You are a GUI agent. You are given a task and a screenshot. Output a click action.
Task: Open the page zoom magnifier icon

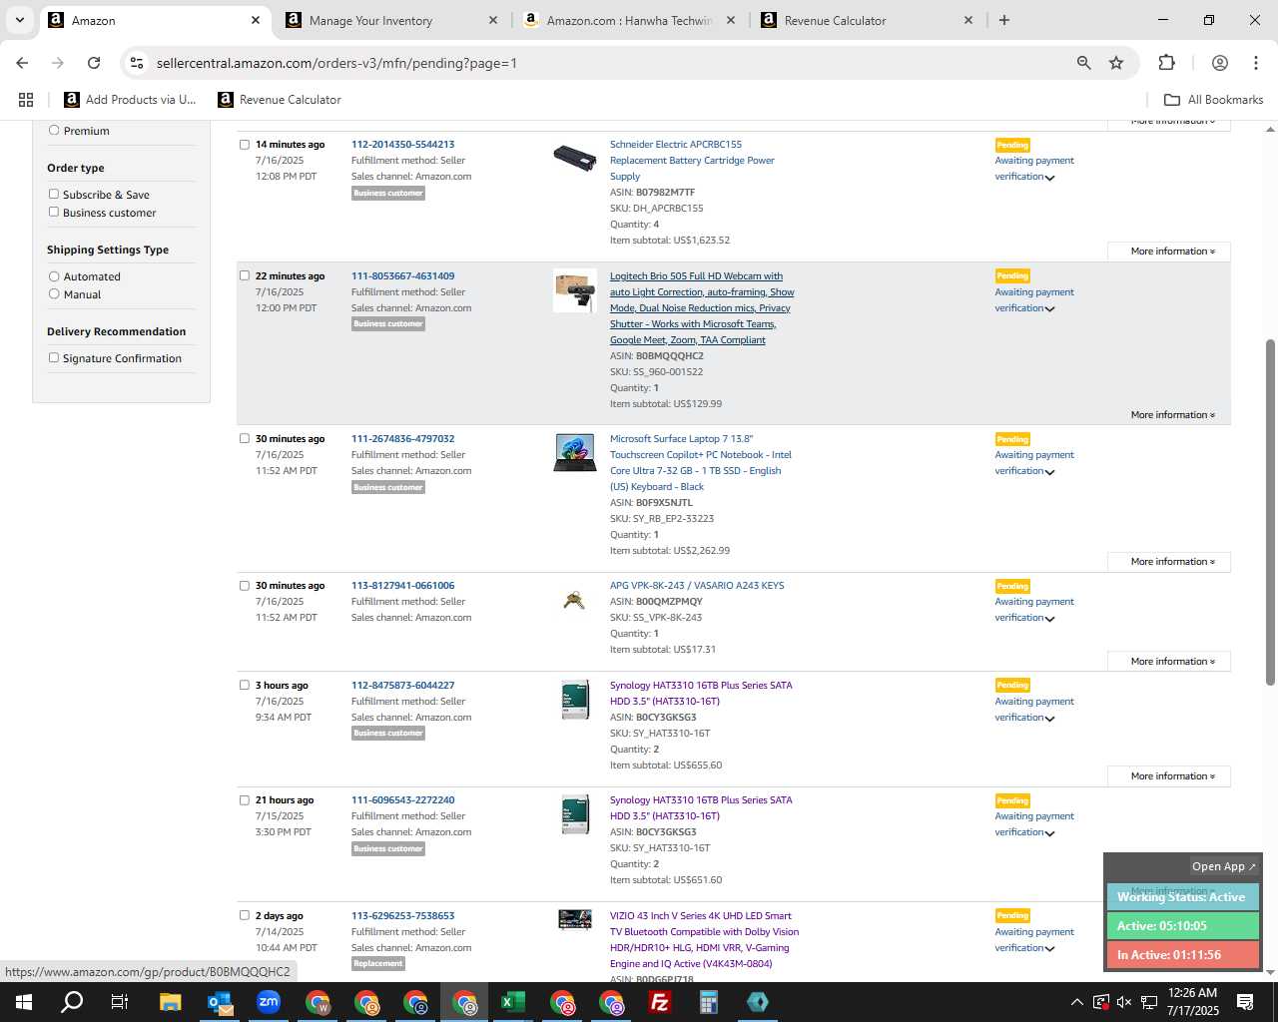(x=1084, y=63)
